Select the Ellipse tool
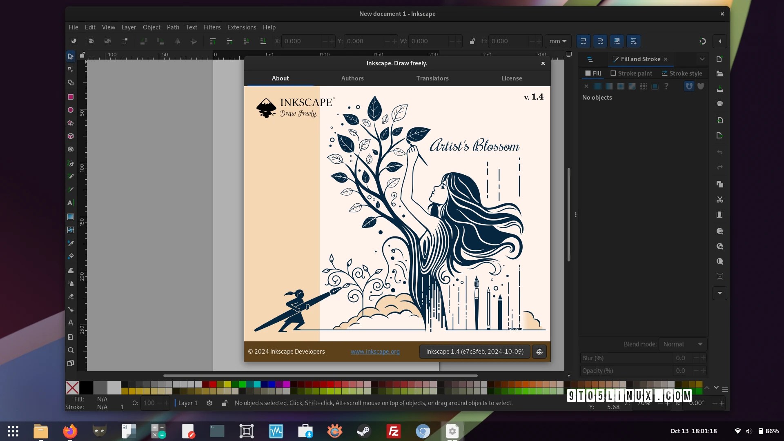The width and height of the screenshot is (784, 441). click(71, 110)
